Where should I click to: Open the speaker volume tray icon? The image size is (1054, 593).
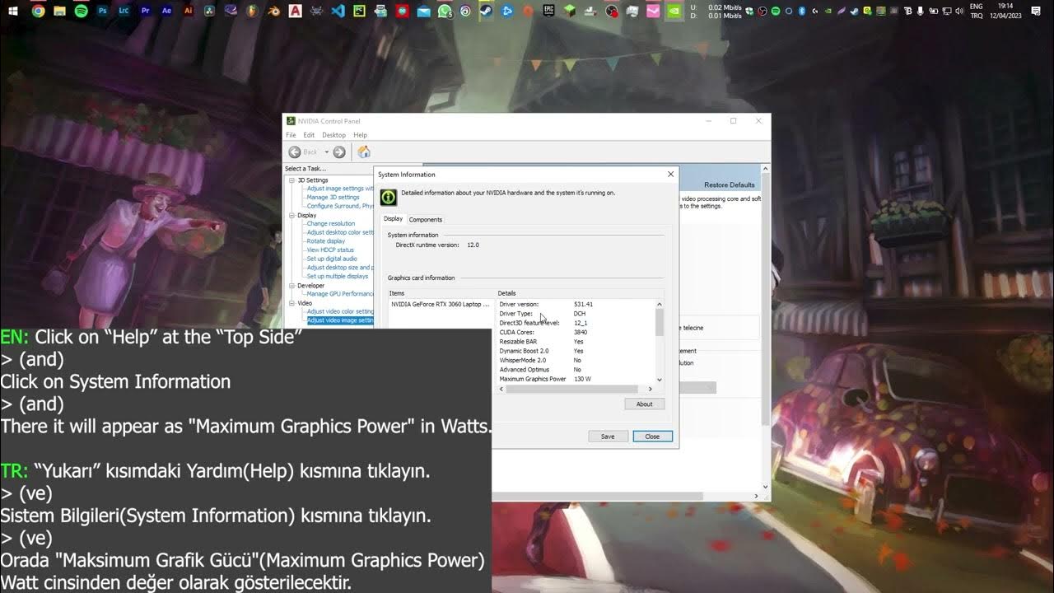960,12
